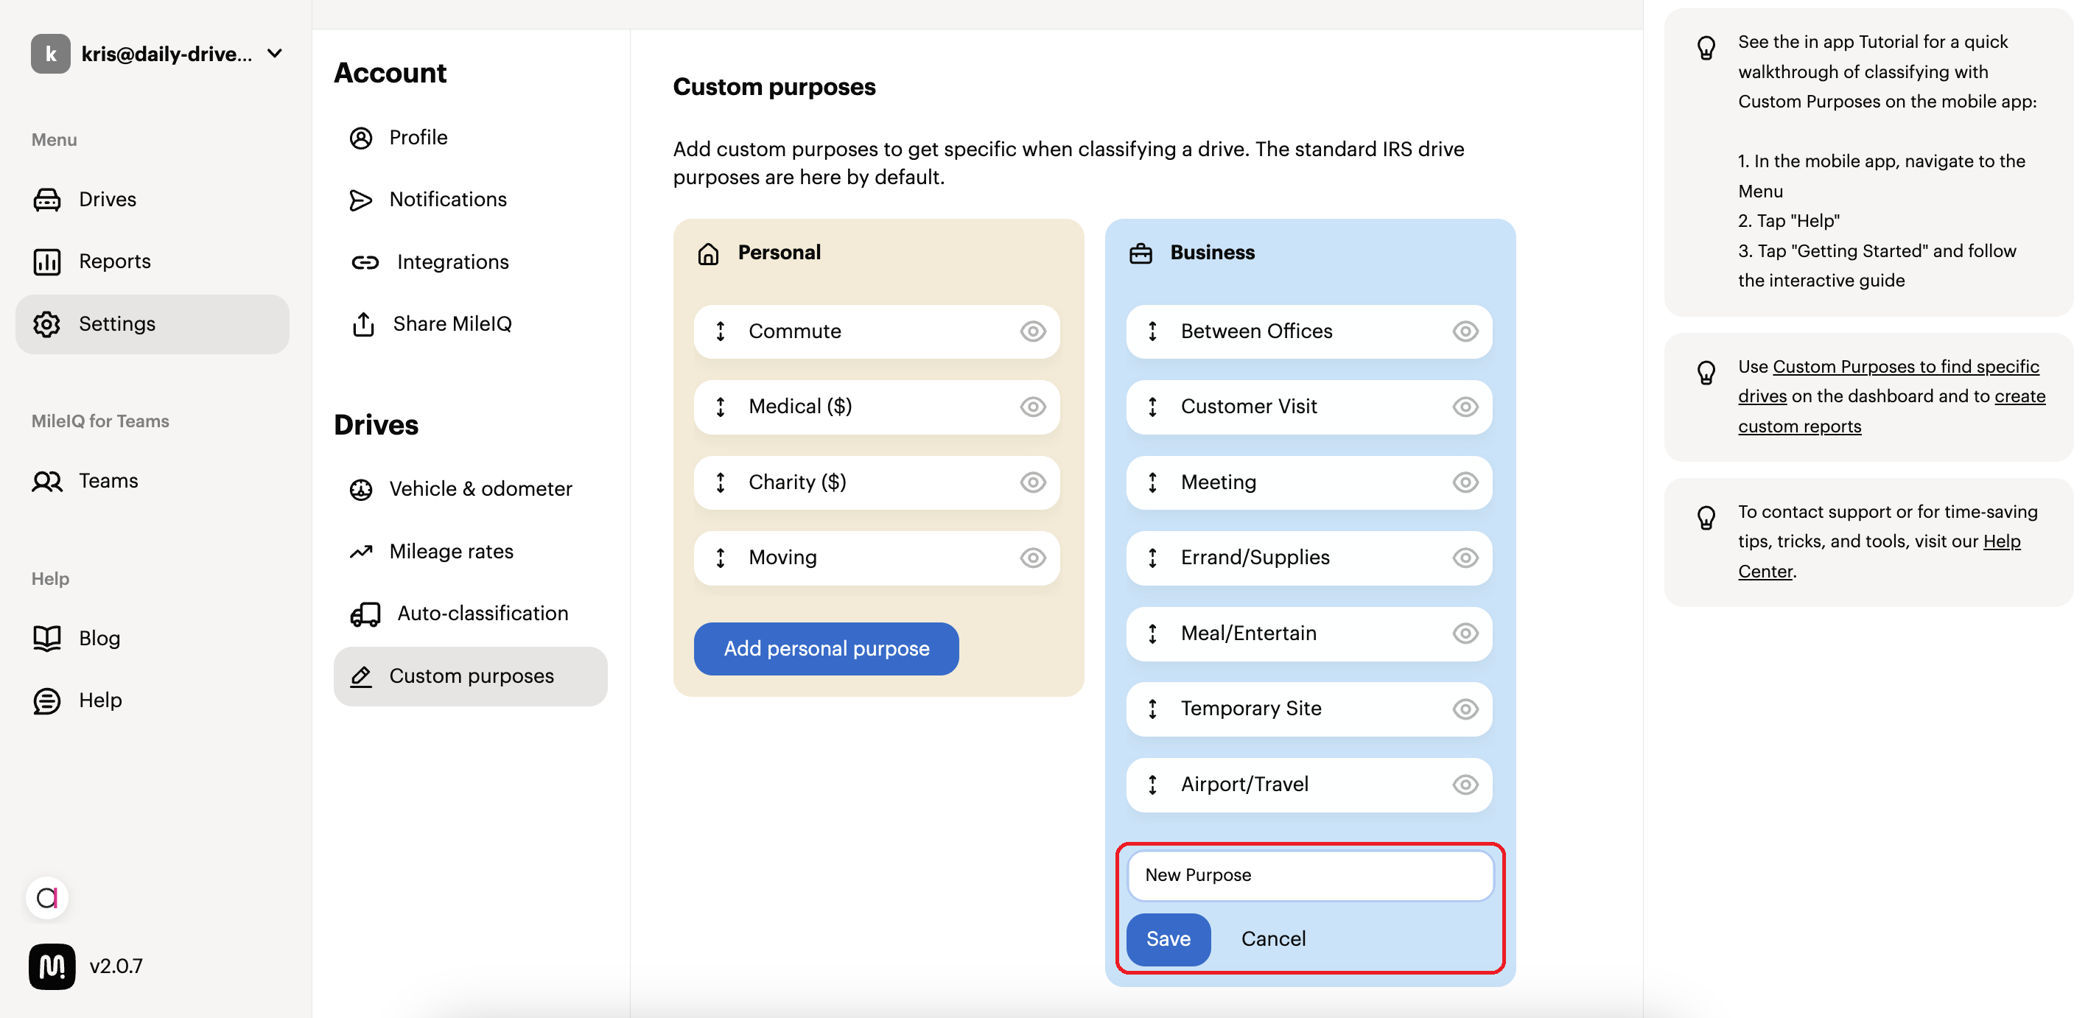Click the Vehicle & odometer gauge icon
The image size is (2088, 1018).
[x=361, y=490]
